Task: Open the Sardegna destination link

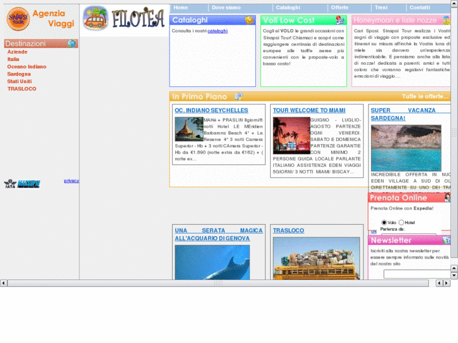Action: (19, 74)
